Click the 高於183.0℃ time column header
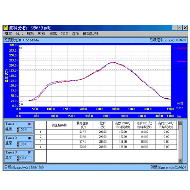This screenshot has width=190, height=190. tap(145, 125)
